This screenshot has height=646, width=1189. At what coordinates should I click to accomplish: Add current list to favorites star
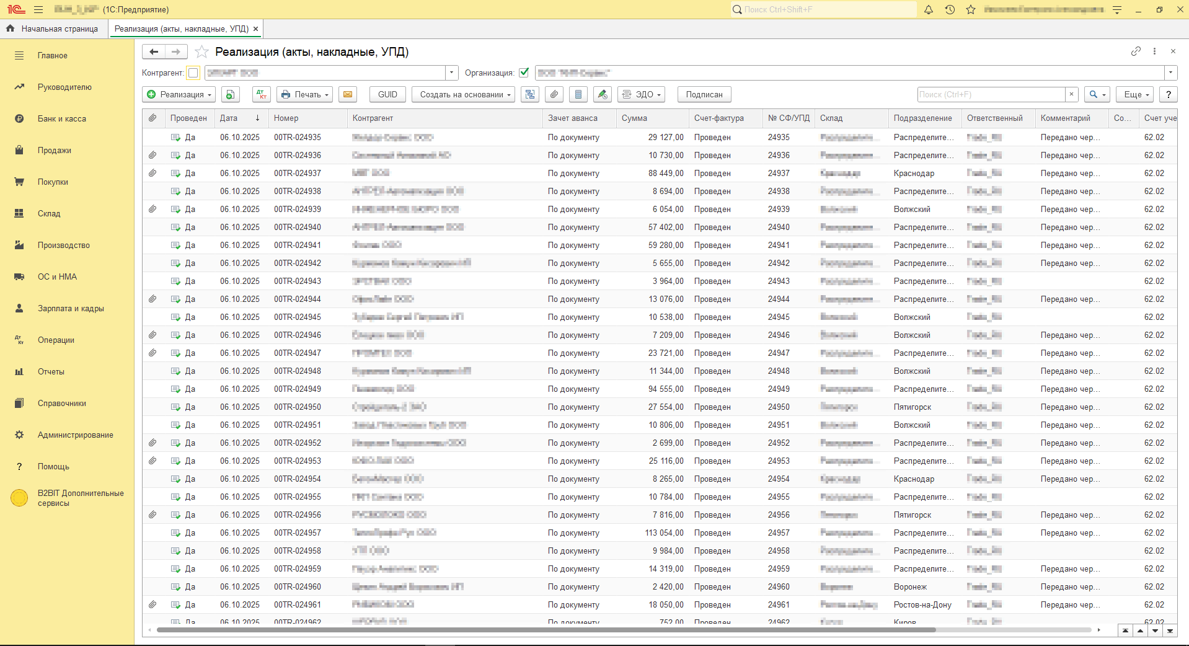tap(201, 52)
